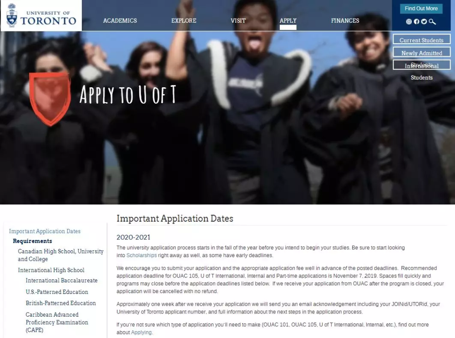This screenshot has width=455, height=338.
Task: Select Important Application Dates in sidebar
Action: (x=45, y=231)
